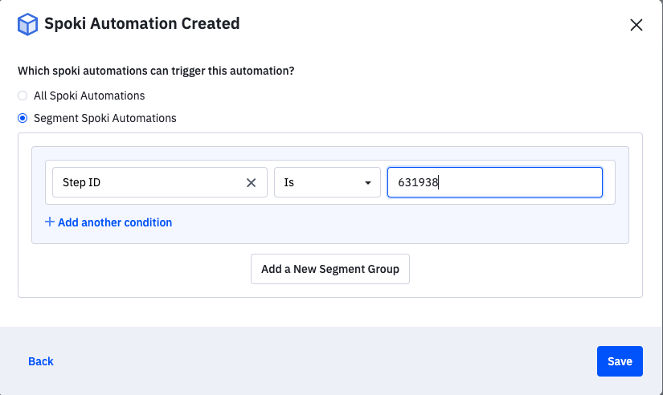Click the plus icon before Add another condition
Viewport: 663px width, 395px height.
50,222
